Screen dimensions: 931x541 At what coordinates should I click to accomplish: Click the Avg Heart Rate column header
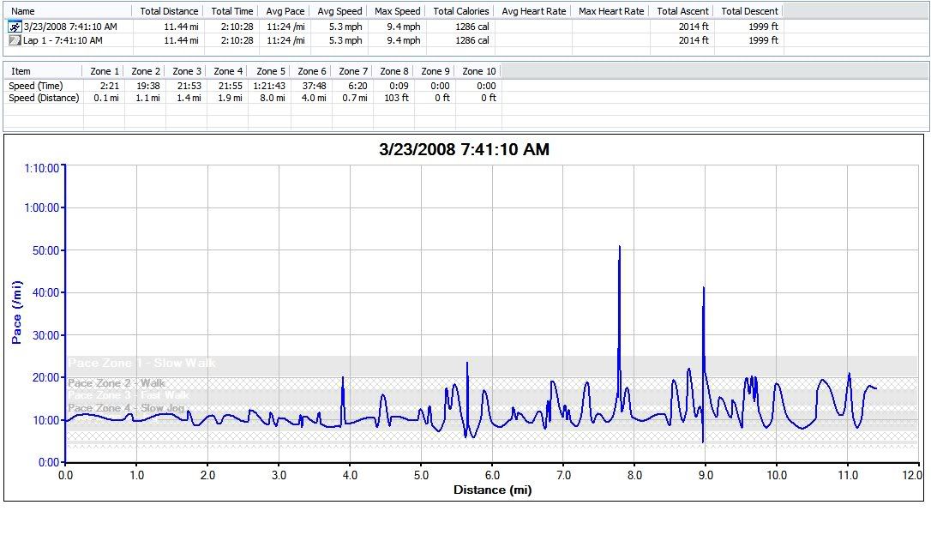point(533,11)
